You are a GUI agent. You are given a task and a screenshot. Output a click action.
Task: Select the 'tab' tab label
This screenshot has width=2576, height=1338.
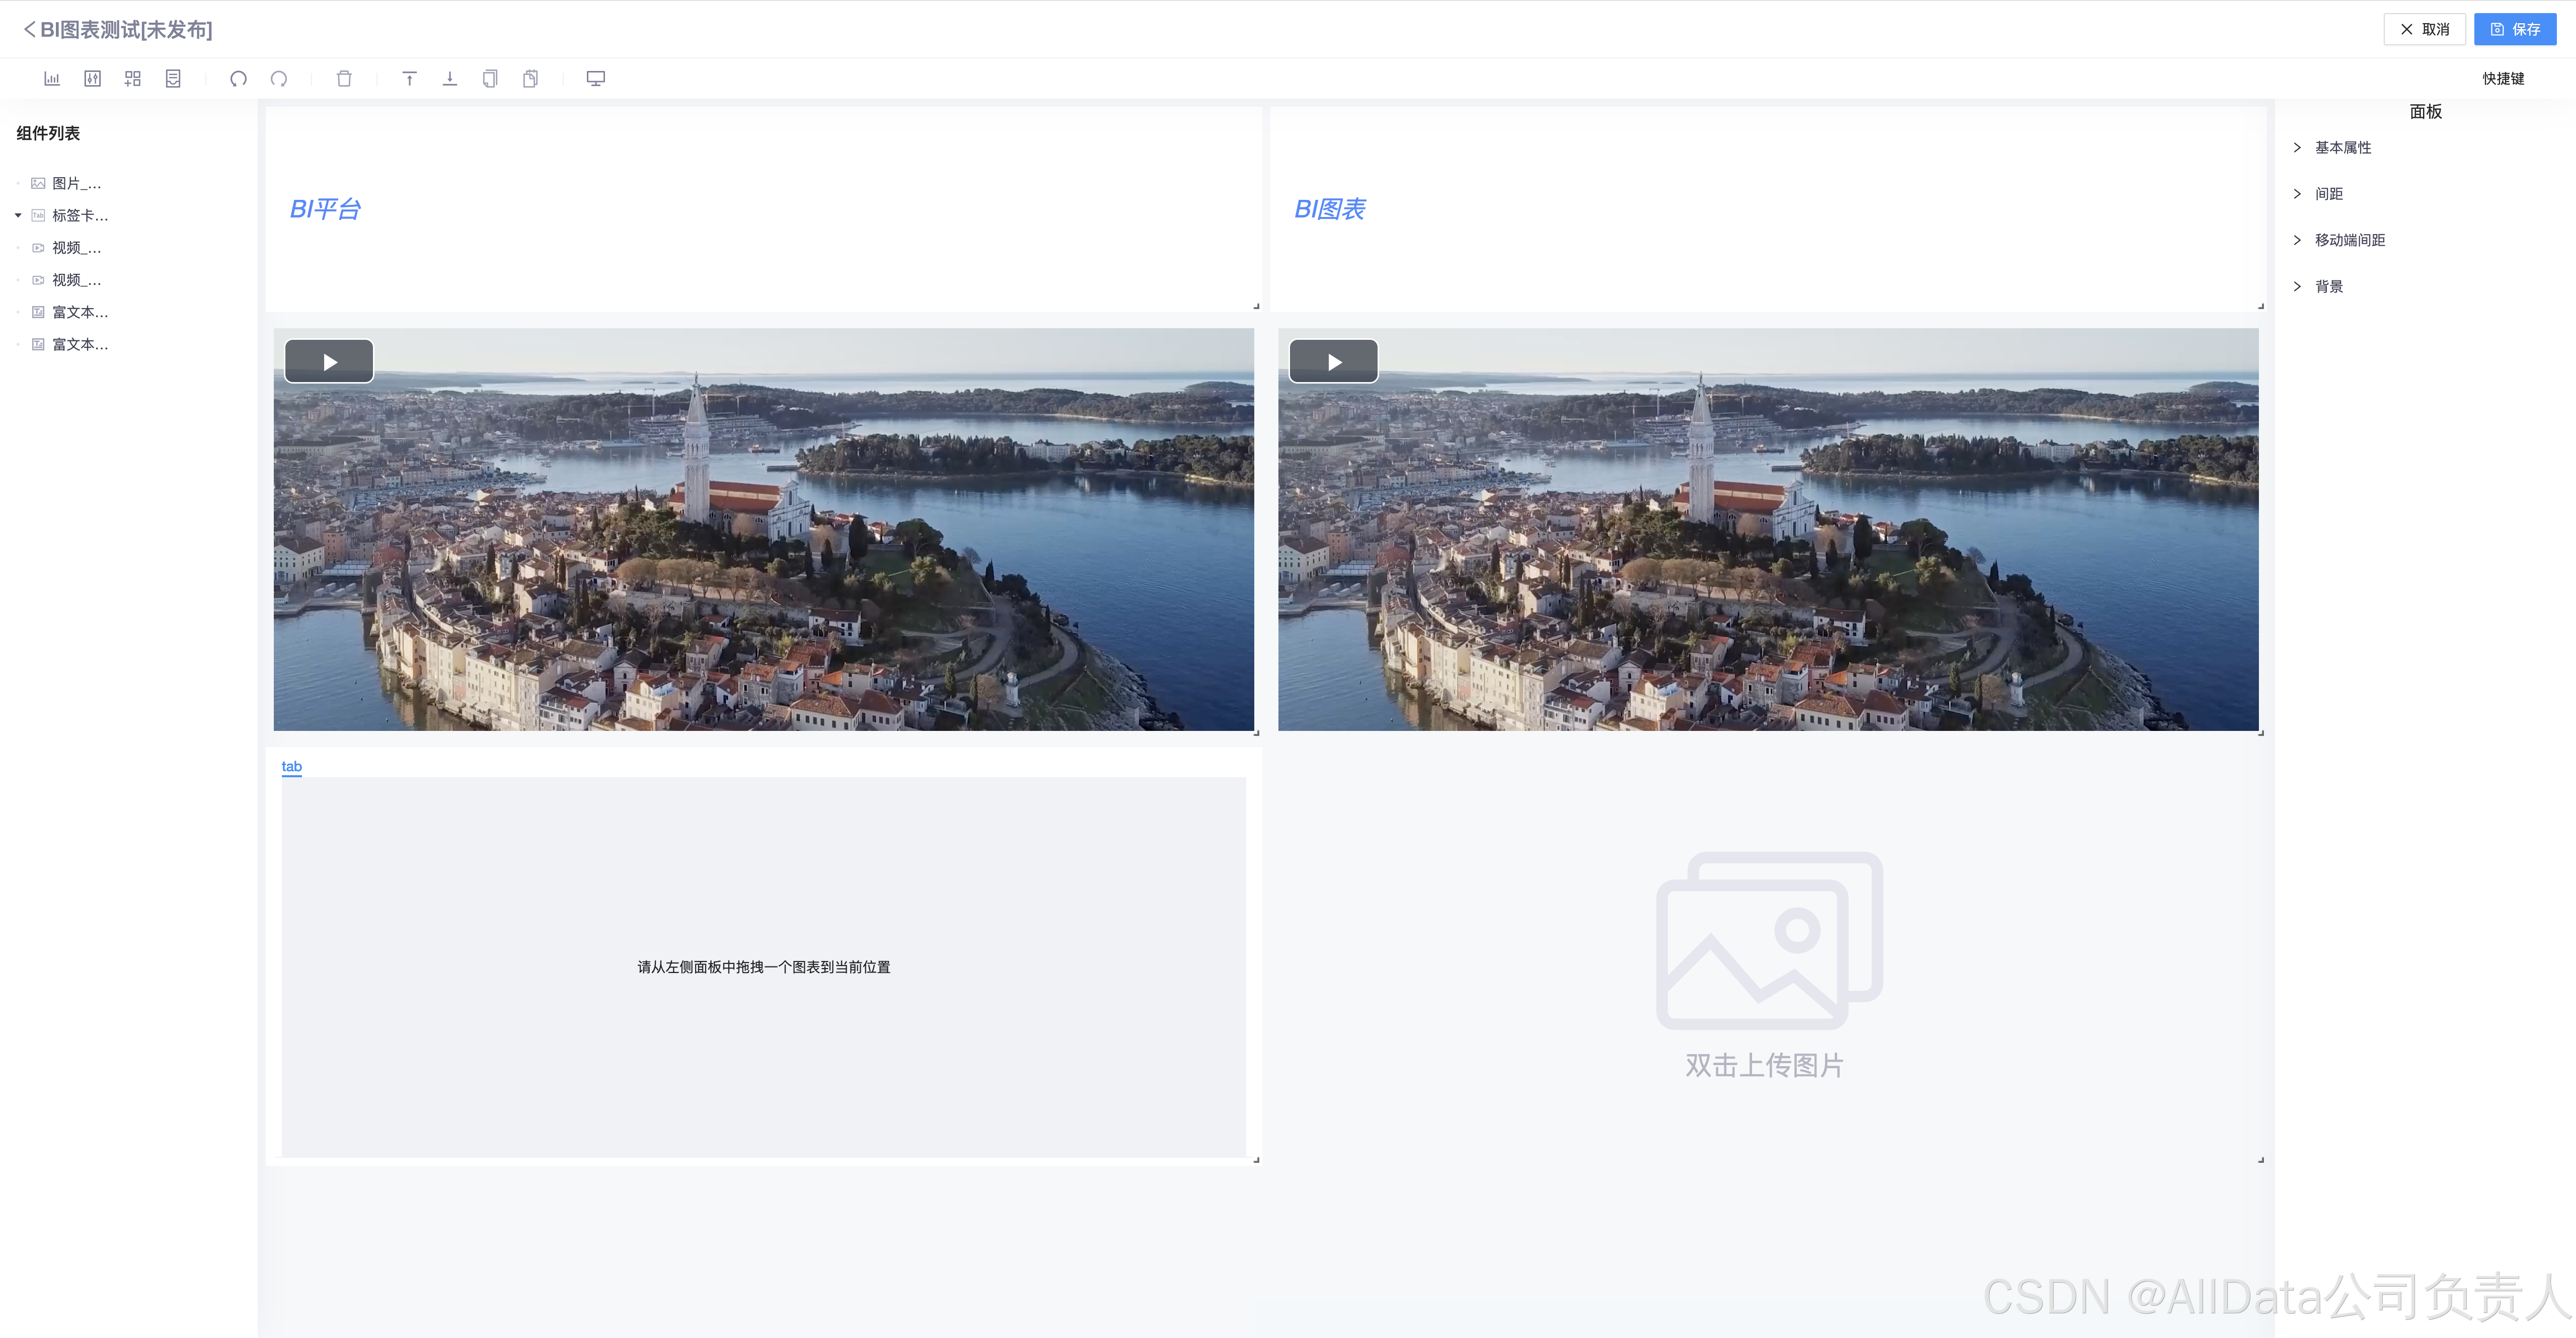[291, 766]
